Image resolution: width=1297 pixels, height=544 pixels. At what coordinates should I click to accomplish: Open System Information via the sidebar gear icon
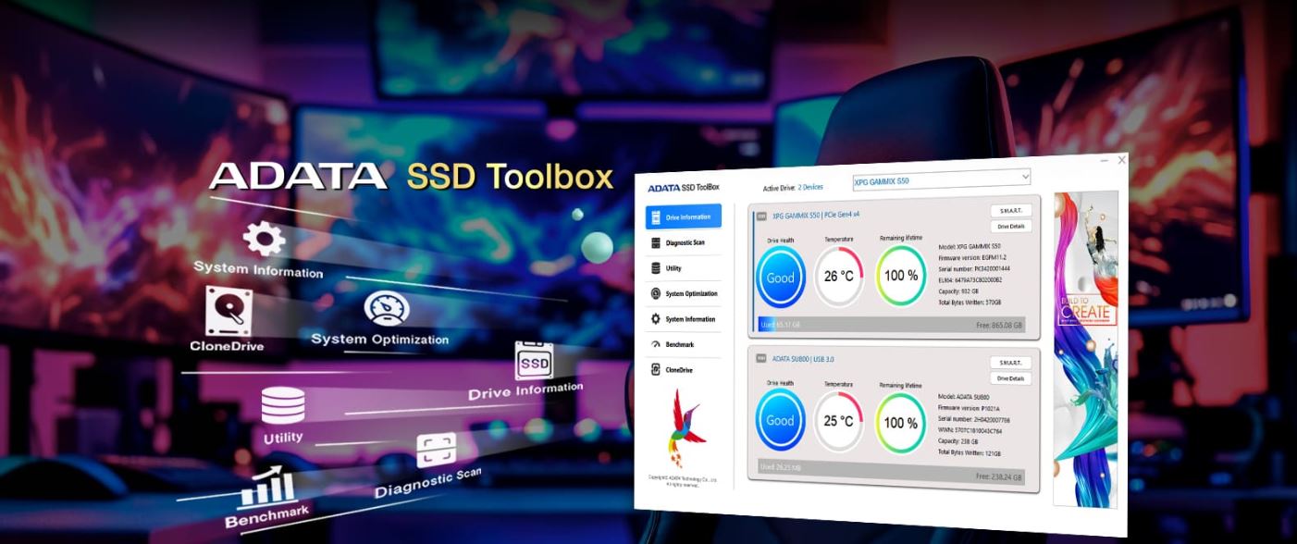click(656, 319)
